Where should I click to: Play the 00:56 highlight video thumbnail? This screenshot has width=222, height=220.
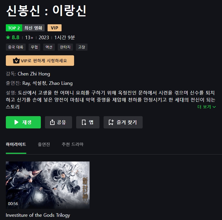(48, 185)
